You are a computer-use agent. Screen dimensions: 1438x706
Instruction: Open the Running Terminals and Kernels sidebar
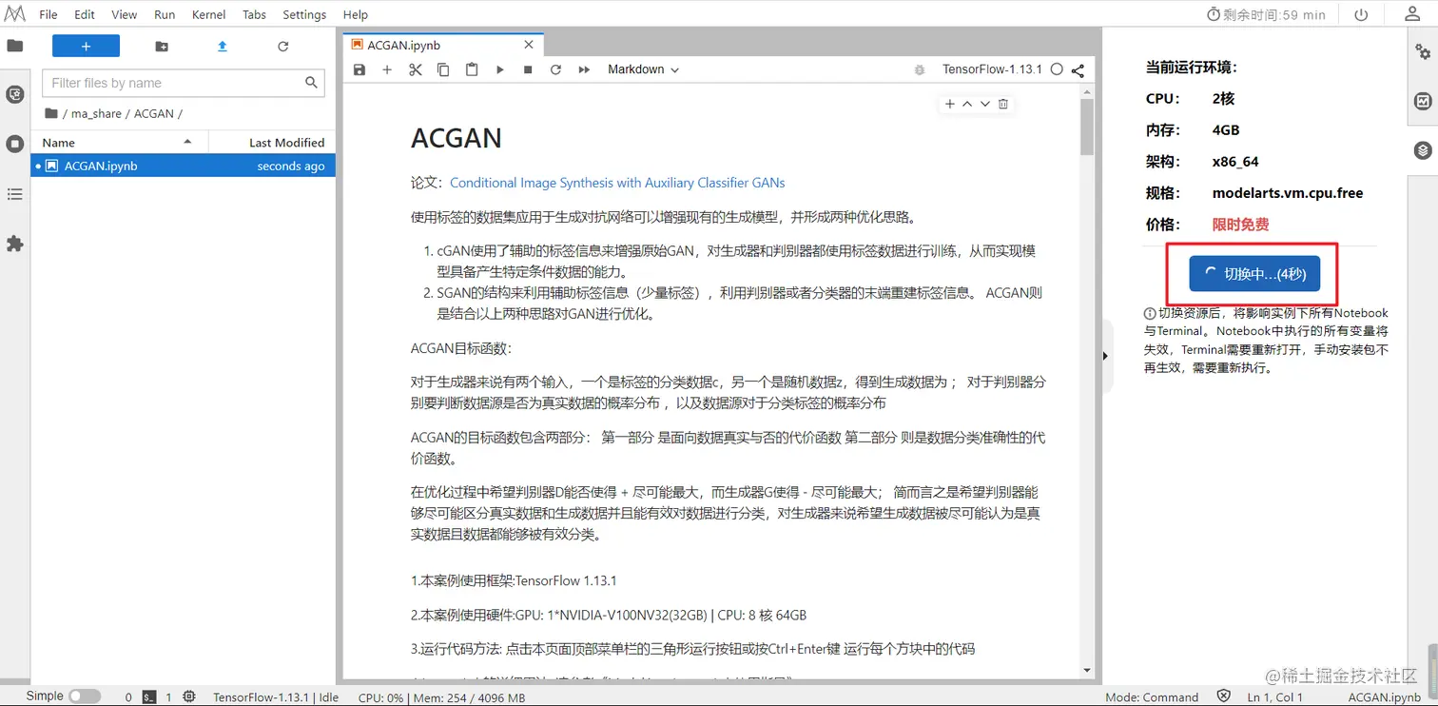click(x=15, y=144)
